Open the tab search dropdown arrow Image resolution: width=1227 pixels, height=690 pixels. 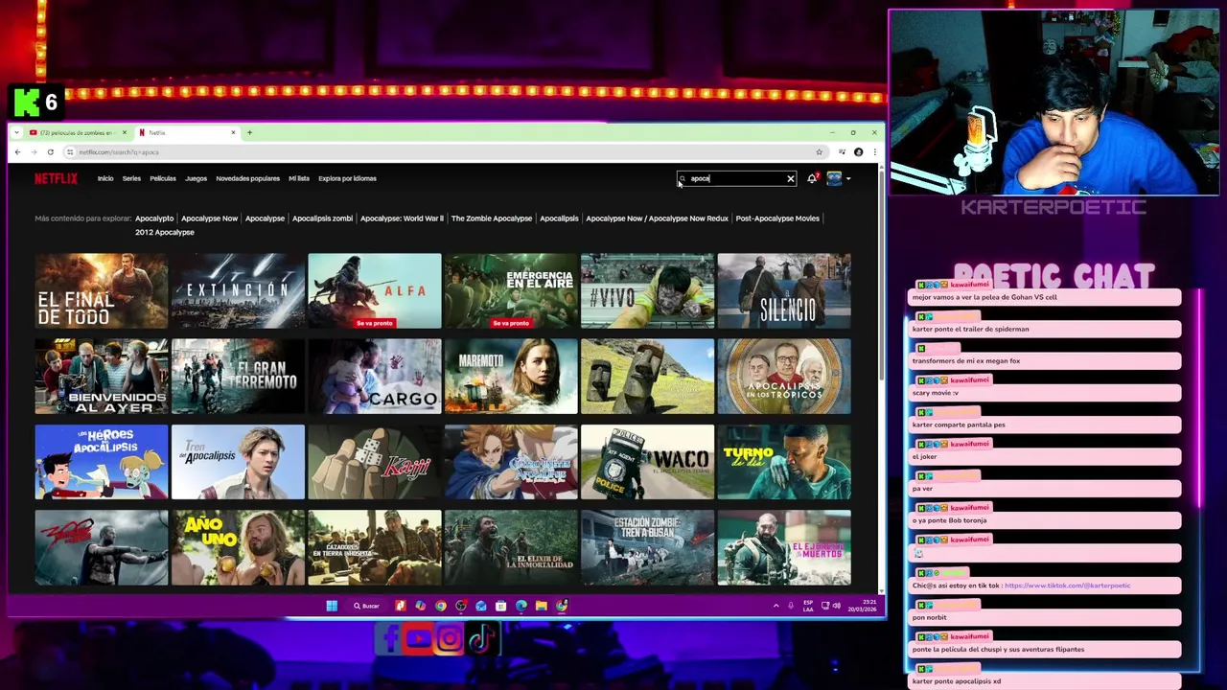point(16,132)
